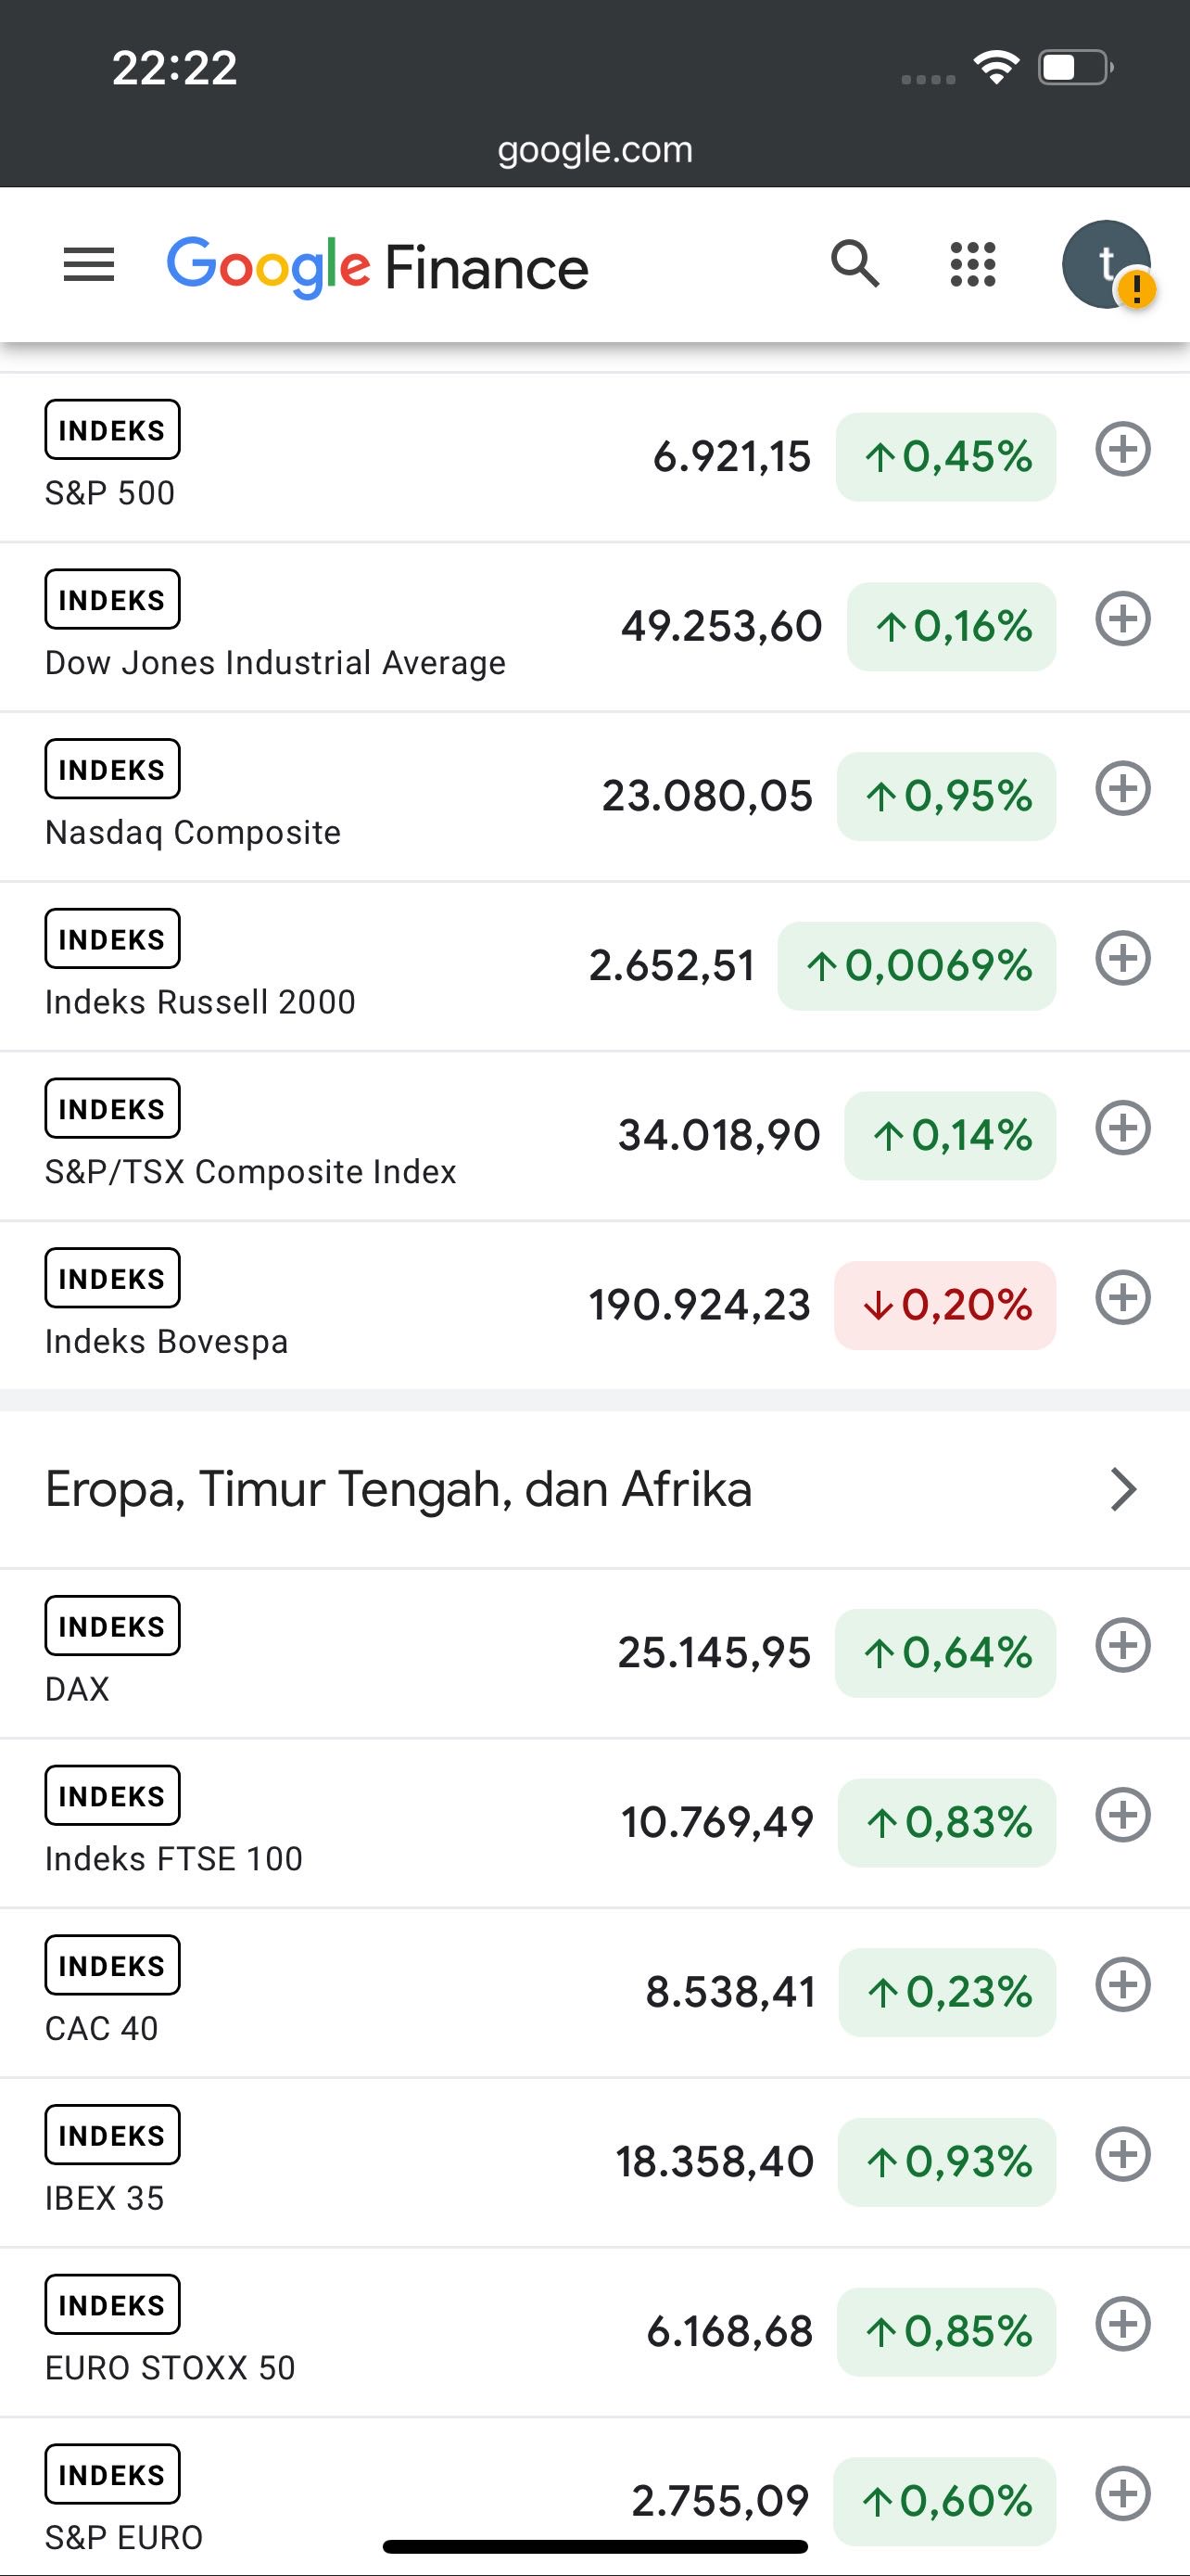1190x2576 pixels.
Task: Open the Eropa, Timur Tengah, dan Afrika section
Action: [399, 1489]
